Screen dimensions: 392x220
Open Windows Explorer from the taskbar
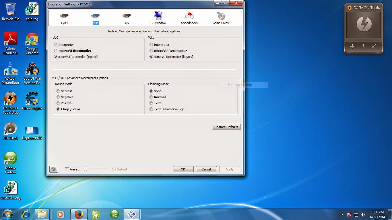[x=42, y=214]
